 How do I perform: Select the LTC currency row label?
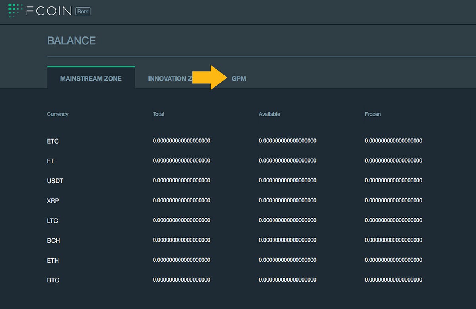[x=52, y=221]
